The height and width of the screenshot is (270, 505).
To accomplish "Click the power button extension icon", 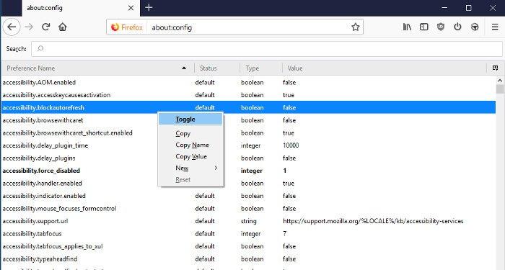I will pos(457,27).
